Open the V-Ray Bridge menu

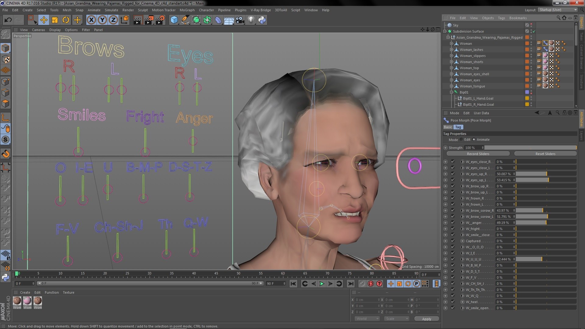261,10
